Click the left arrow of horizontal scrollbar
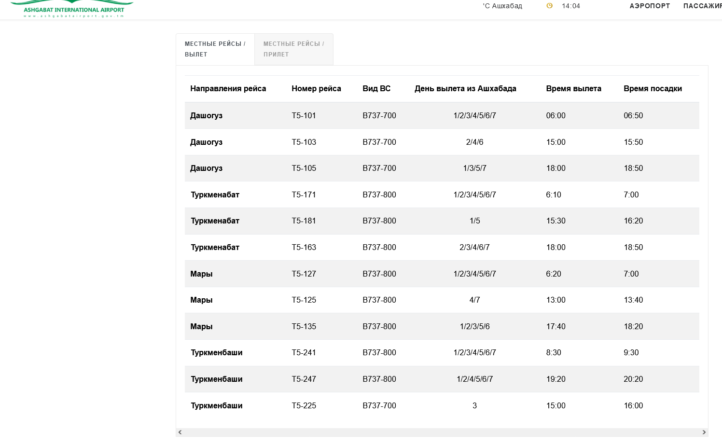 pos(180,432)
